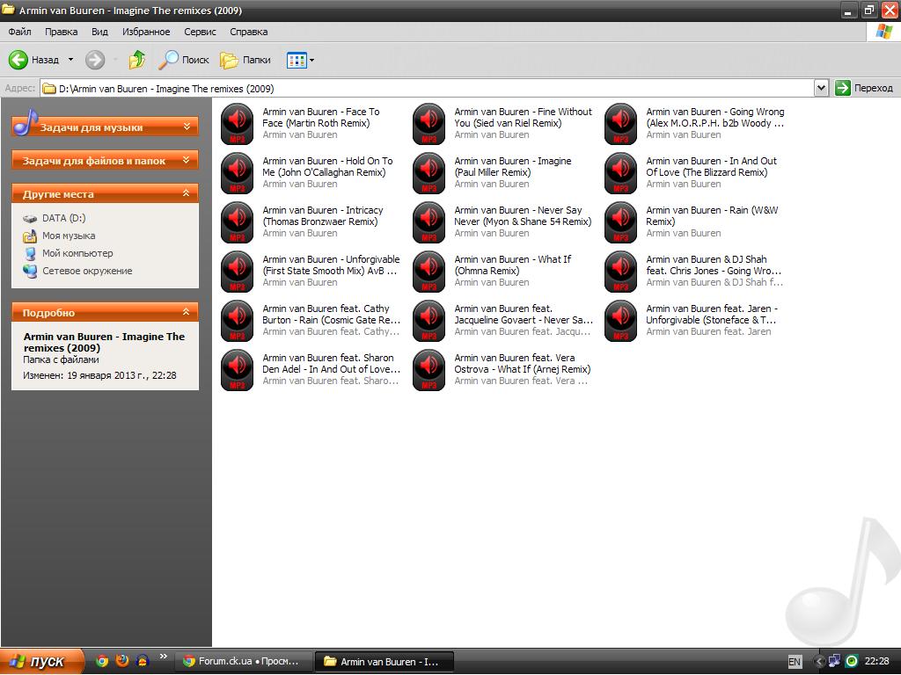Launch Chrome from the quick launch bar
This screenshot has height=675, width=901.
(102, 661)
